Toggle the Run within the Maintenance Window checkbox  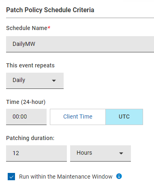pyautogui.click(x=11, y=177)
